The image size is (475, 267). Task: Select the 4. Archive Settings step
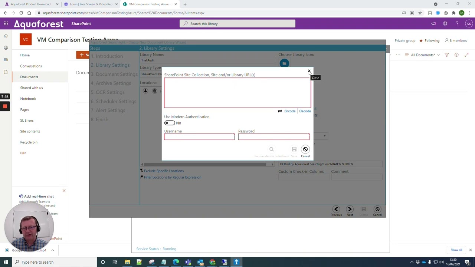[111, 83]
